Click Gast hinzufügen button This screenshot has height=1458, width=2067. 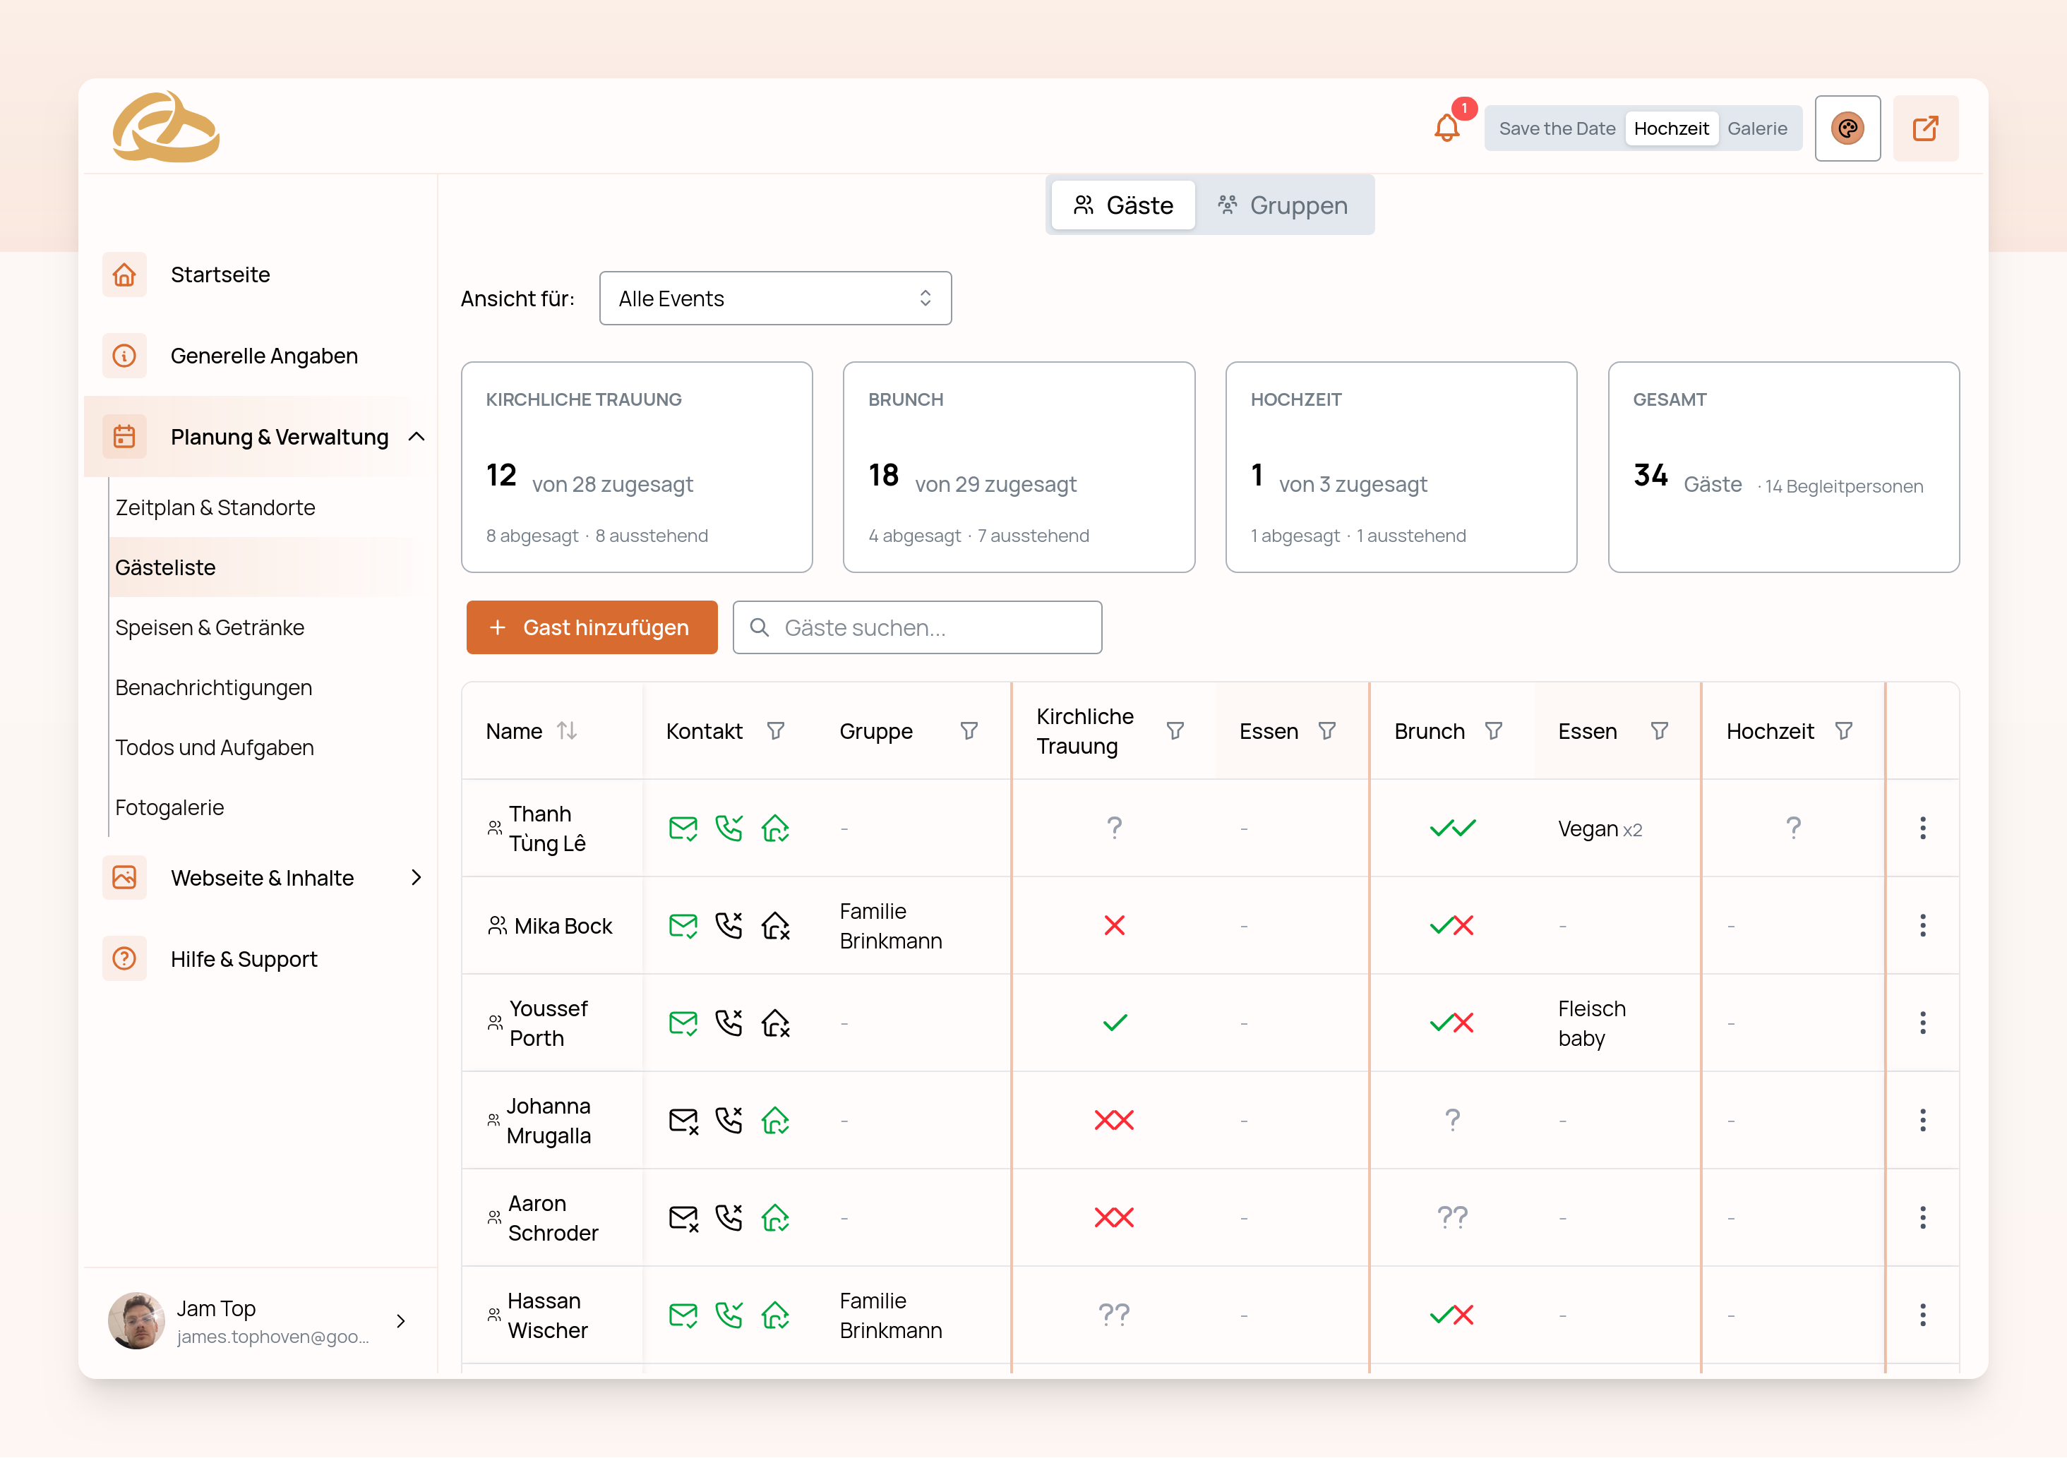pyautogui.click(x=591, y=627)
